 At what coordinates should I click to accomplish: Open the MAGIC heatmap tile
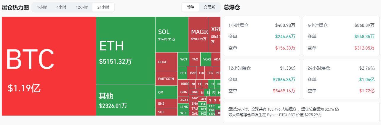coord(198,34)
